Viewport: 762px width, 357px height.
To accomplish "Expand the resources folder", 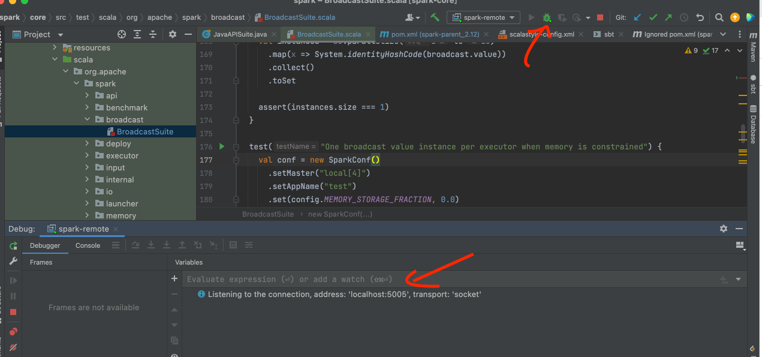I will click(55, 47).
